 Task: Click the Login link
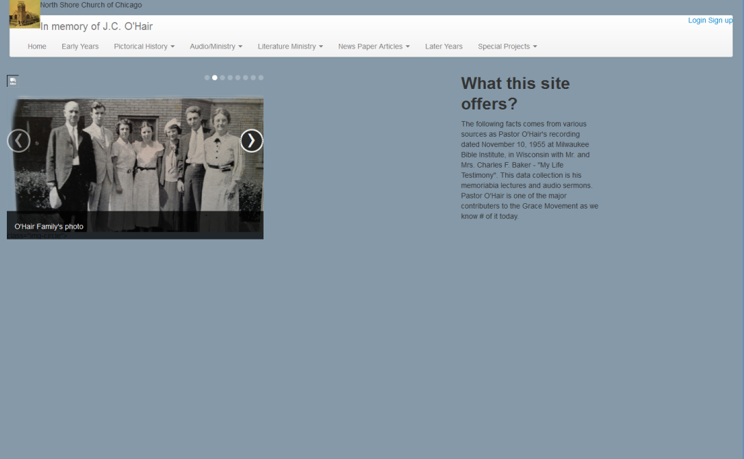pyautogui.click(x=697, y=21)
